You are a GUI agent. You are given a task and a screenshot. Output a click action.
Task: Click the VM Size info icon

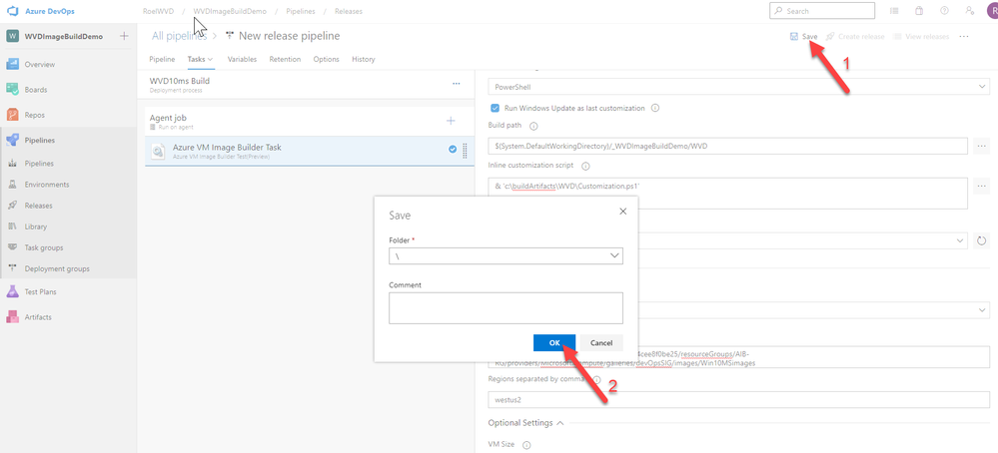coord(526,445)
